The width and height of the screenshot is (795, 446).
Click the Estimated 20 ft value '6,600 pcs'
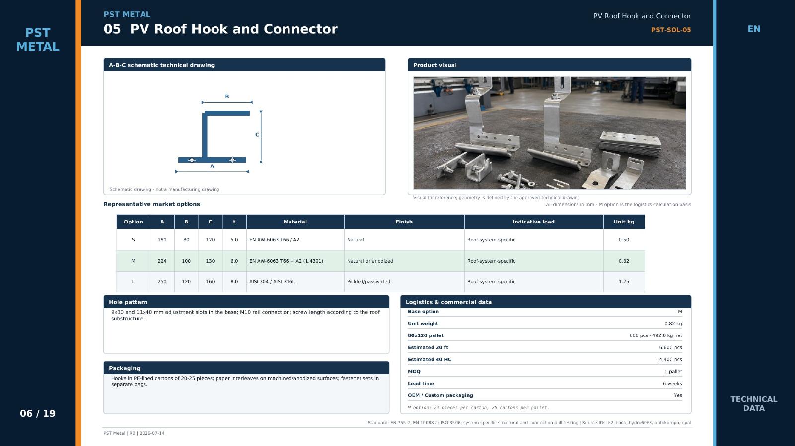pos(670,347)
